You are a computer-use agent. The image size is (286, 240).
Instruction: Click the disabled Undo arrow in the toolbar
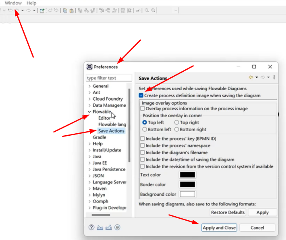click(x=50, y=10)
